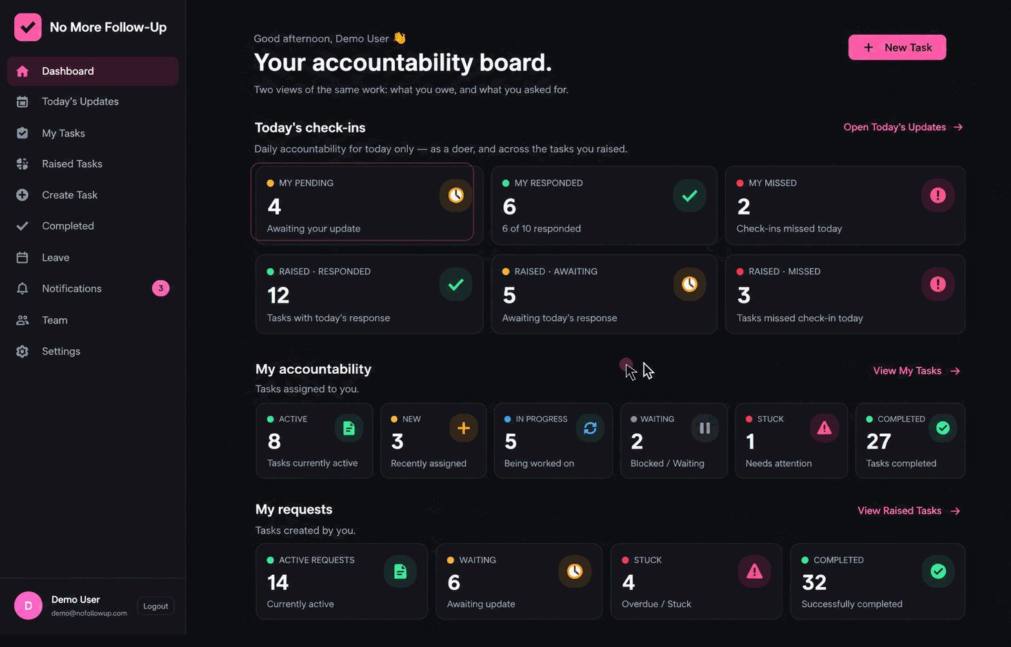Click the alert icon on Raised Missed card
This screenshot has width=1011, height=647.
(938, 284)
